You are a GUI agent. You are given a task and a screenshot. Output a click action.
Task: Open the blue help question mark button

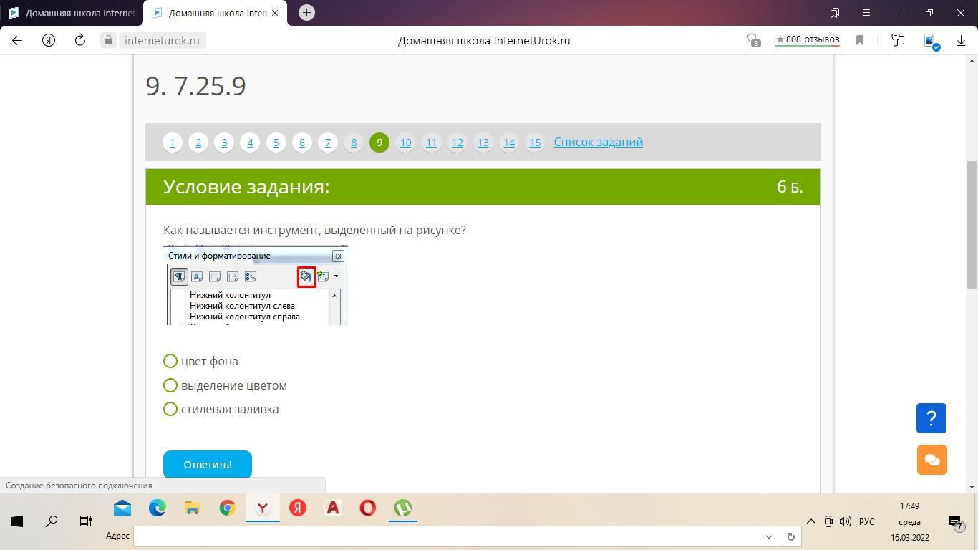tap(931, 418)
